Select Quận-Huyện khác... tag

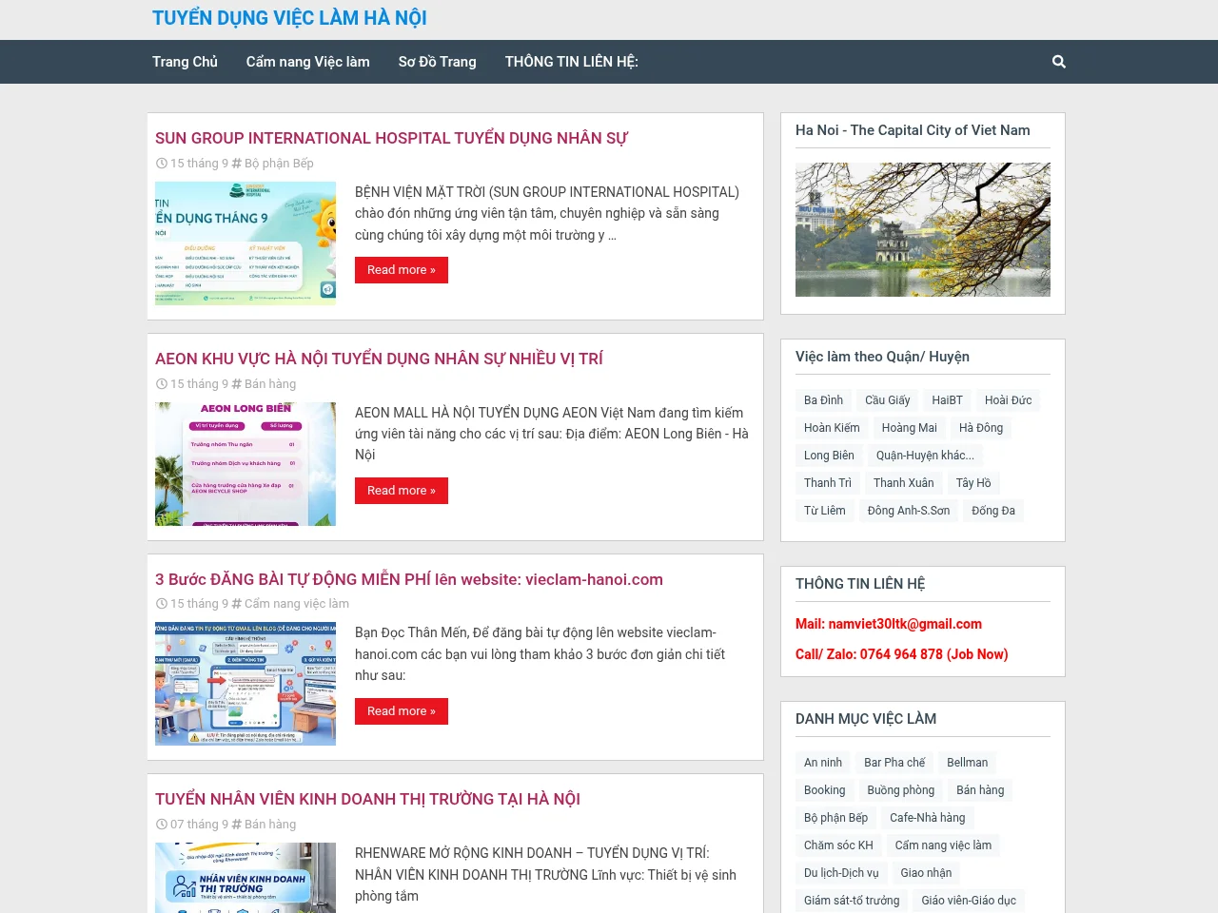(925, 456)
